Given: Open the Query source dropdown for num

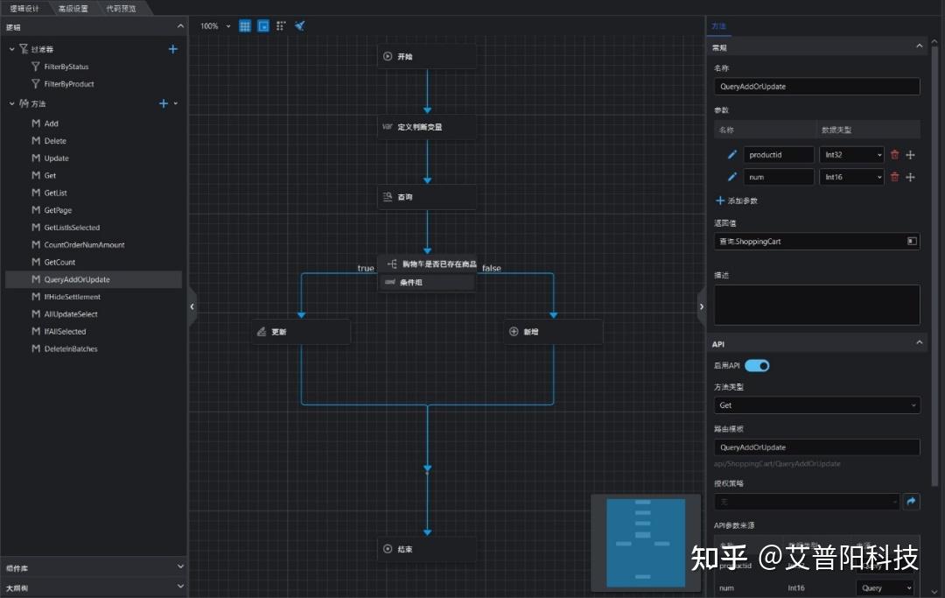Looking at the screenshot, I should click(884, 587).
